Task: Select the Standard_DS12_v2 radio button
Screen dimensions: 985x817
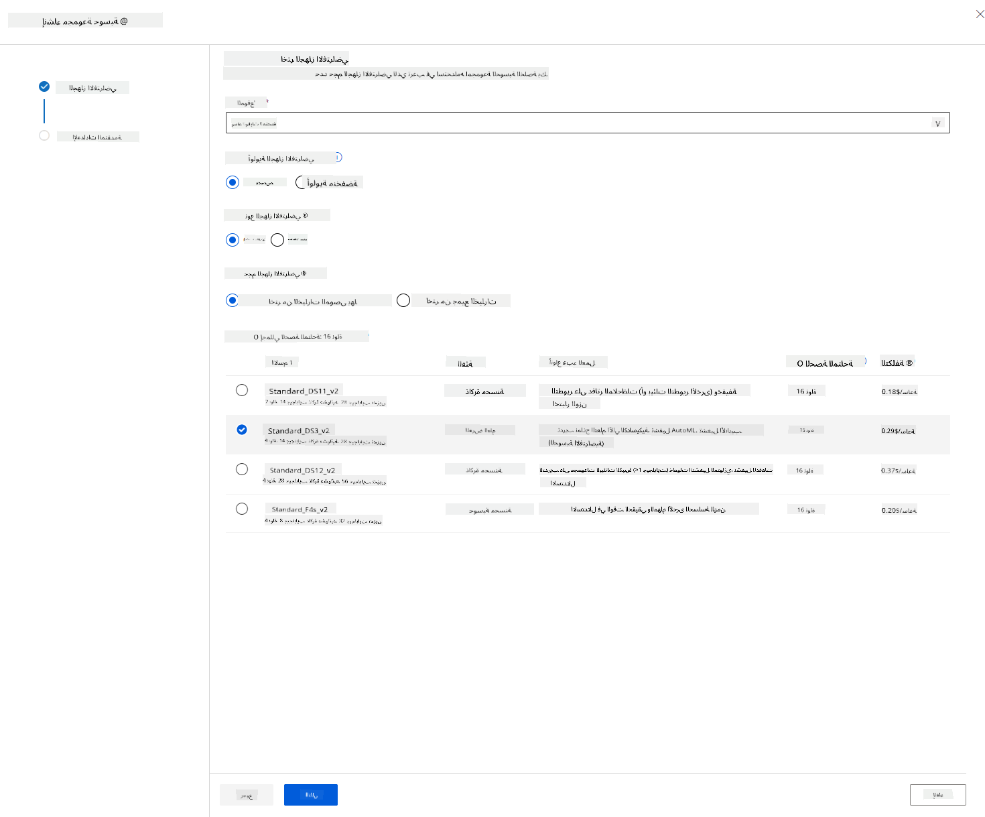Action: coord(242,469)
